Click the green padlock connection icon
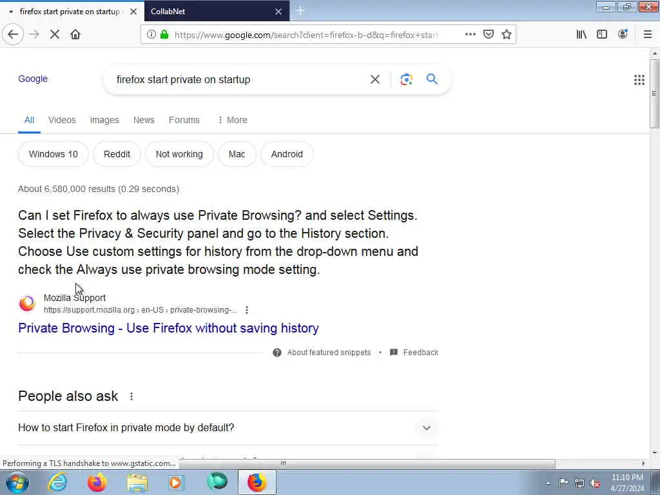 [164, 35]
